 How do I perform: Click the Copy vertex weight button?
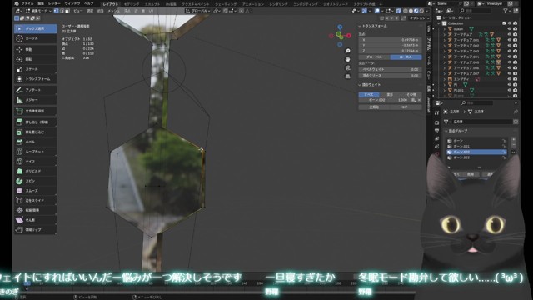406,107
